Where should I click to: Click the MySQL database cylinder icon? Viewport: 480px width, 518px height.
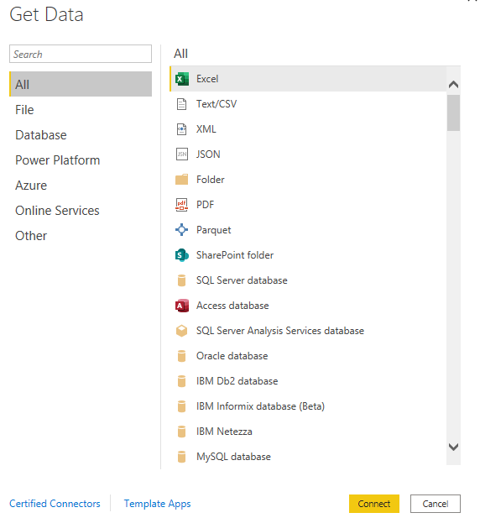[x=181, y=457]
